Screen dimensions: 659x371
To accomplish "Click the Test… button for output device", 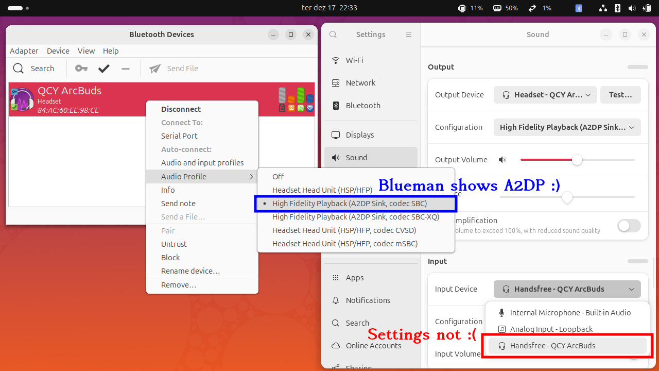I will 620,95.
